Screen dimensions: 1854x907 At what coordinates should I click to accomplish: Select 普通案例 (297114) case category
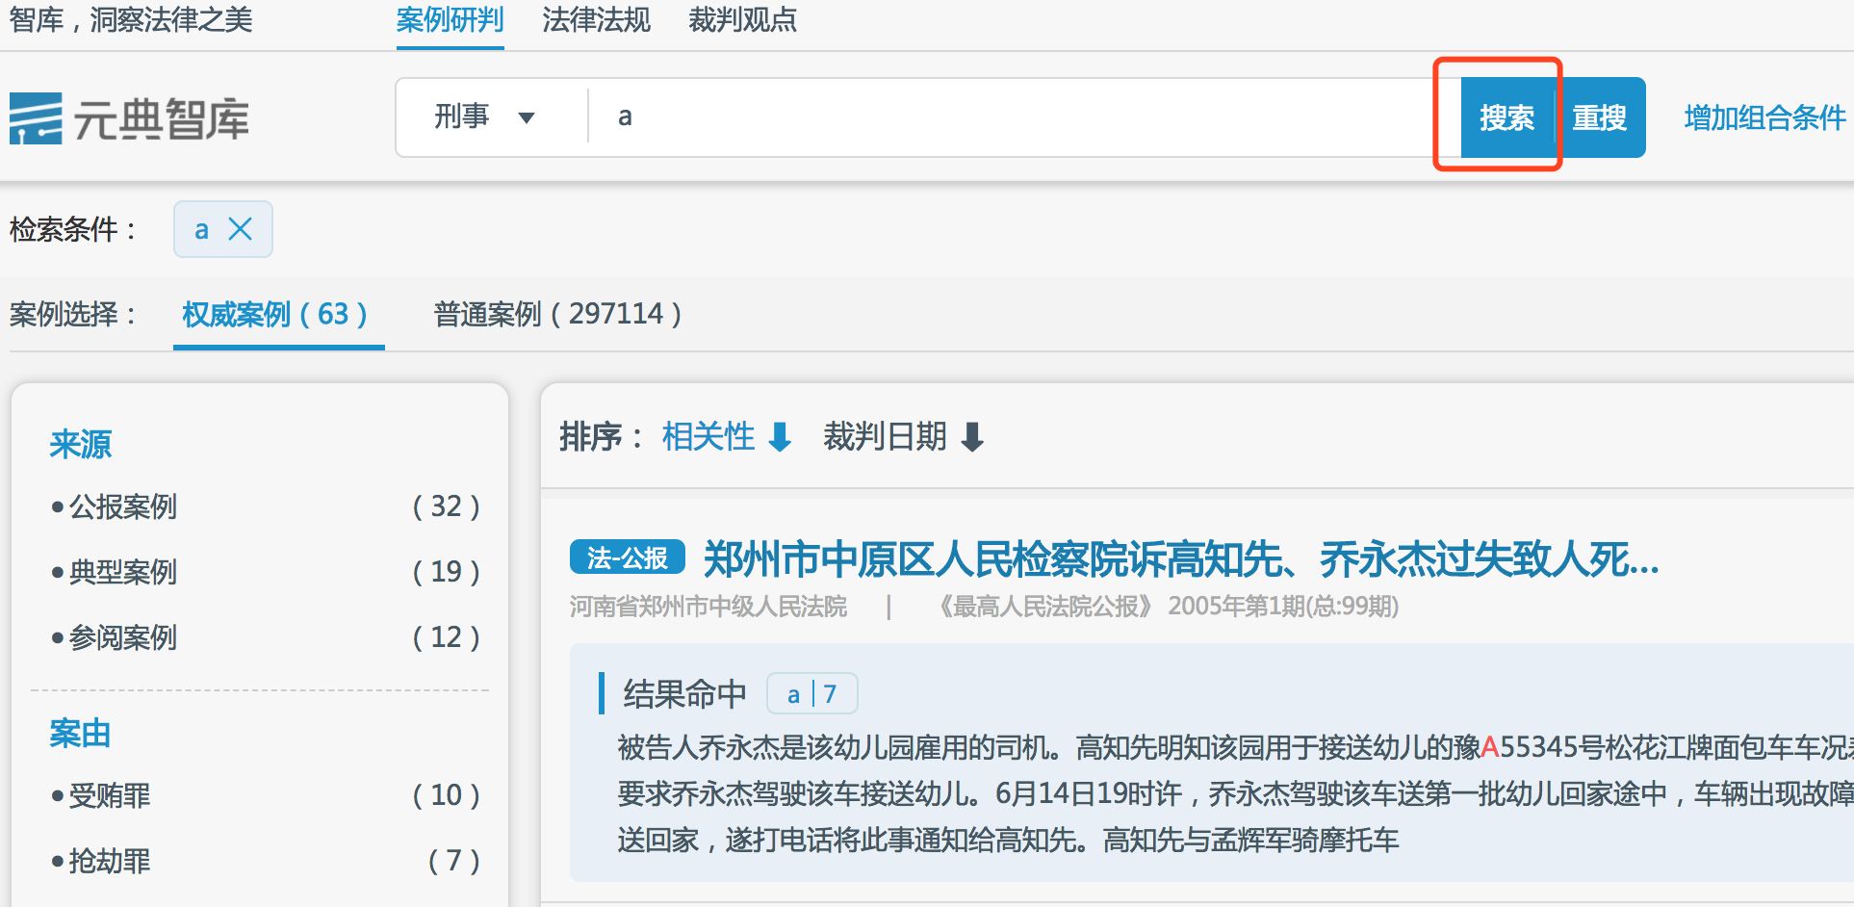557,314
